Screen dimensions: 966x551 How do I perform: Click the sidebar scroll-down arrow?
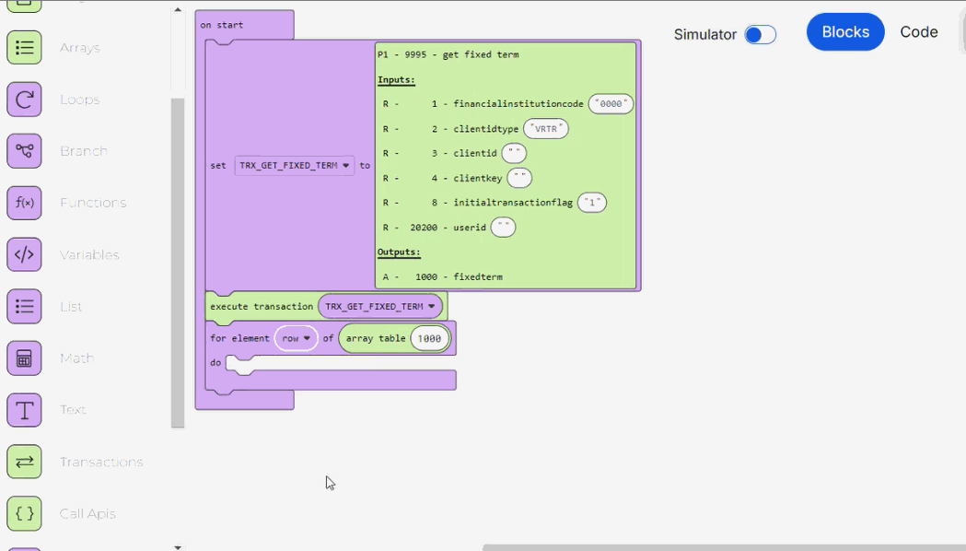[x=176, y=545]
